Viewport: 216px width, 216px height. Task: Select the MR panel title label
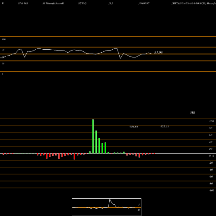pos(193,112)
